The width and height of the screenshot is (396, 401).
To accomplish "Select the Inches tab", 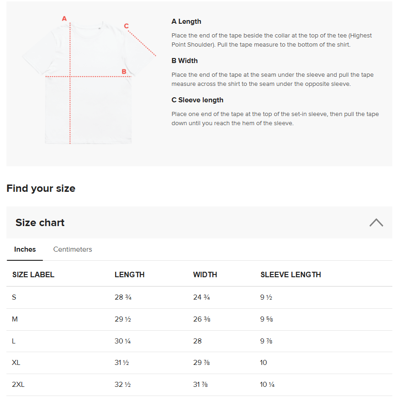I will coord(25,249).
